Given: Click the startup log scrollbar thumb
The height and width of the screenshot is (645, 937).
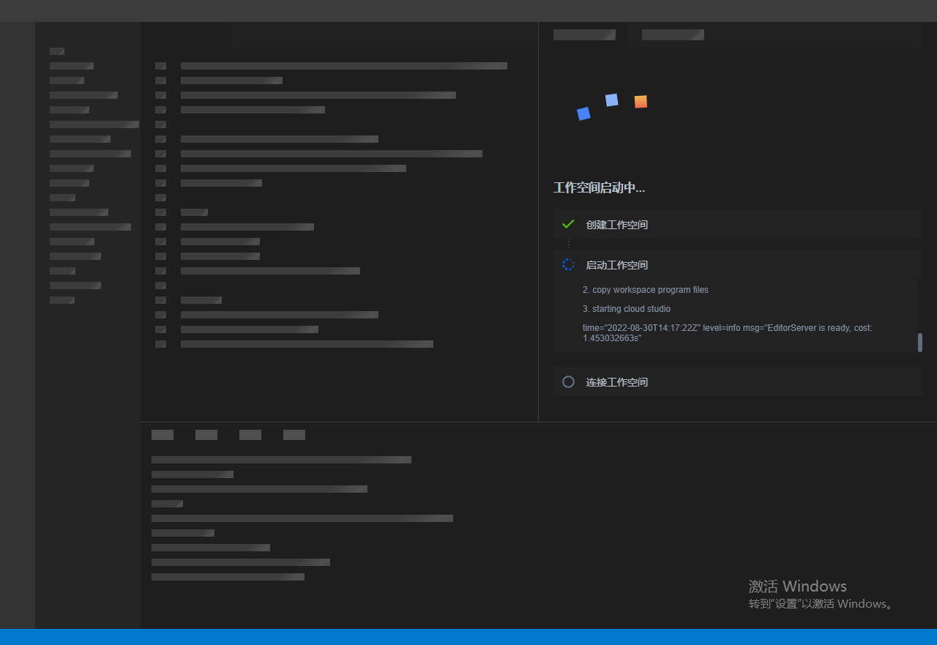Looking at the screenshot, I should click(x=920, y=342).
